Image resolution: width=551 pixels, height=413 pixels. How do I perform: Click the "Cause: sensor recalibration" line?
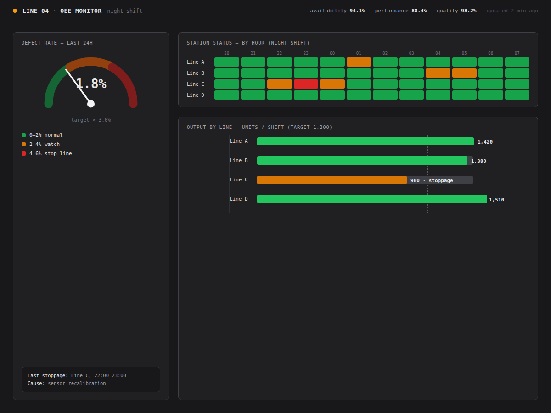[x=67, y=383]
